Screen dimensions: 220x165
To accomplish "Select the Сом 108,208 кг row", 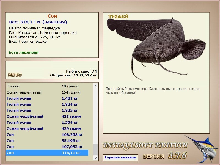I will tap(47, 134).
